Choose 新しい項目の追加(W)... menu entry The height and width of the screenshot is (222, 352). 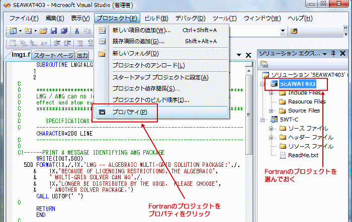161,30
